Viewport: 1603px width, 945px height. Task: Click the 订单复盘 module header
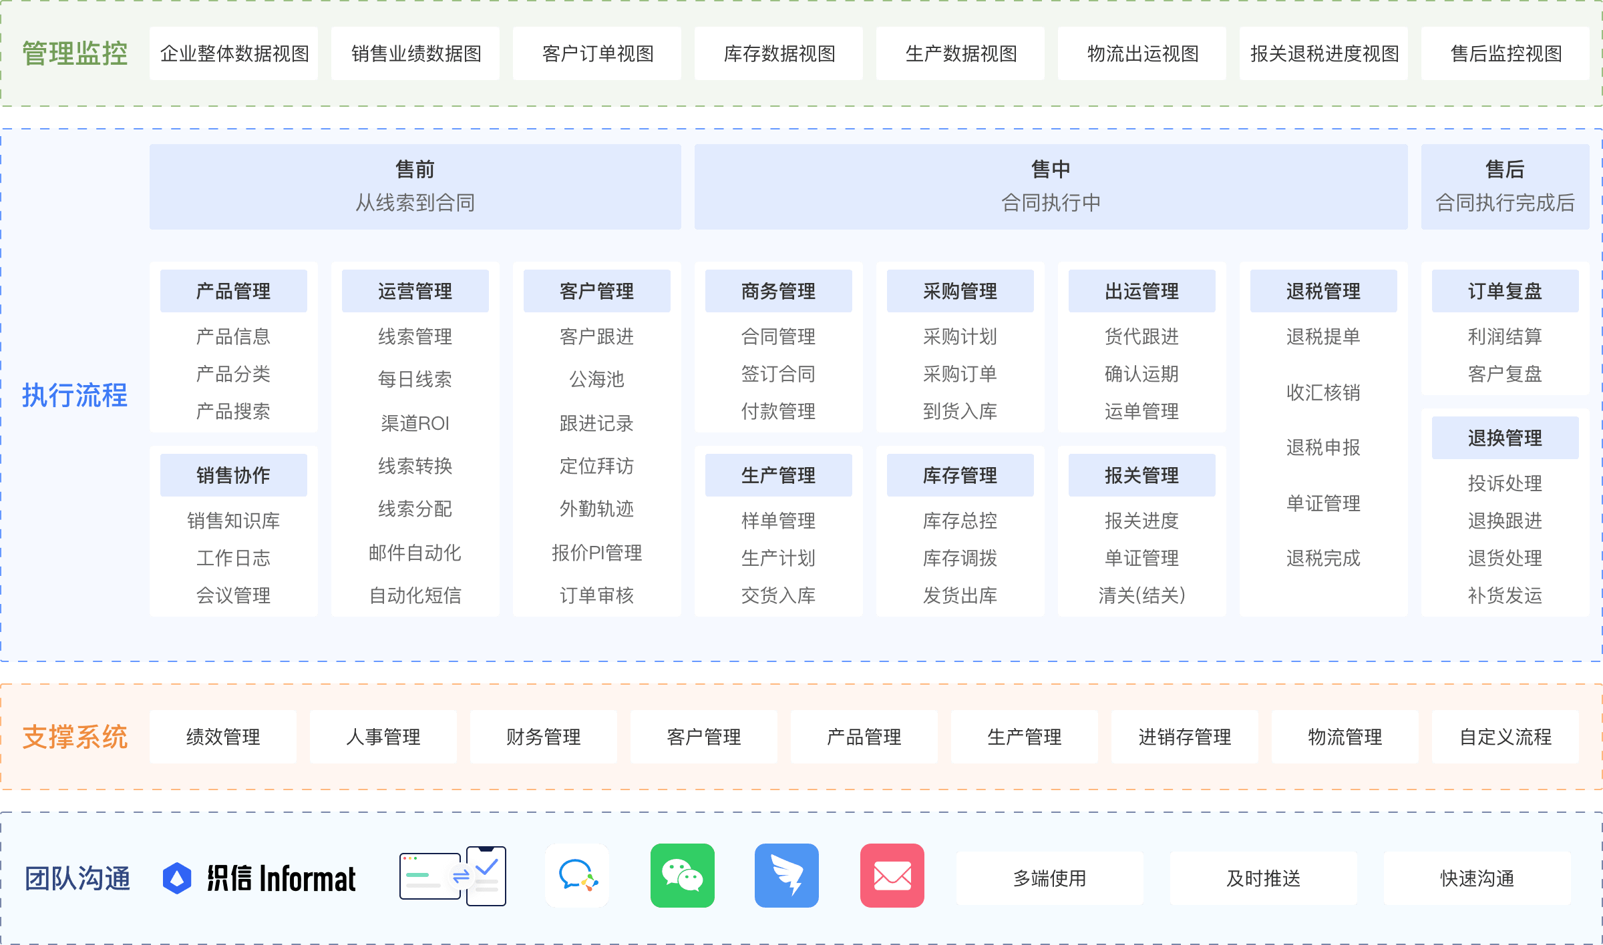[1505, 290]
